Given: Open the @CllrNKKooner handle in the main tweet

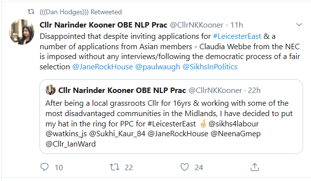Looking at the screenshot, I should coord(197,25).
